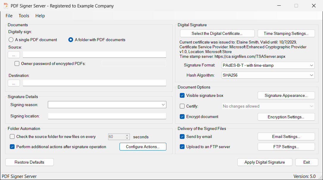This screenshot has height=180, width=323.
Task: Open Configure Actions dialog
Action: pos(143,147)
